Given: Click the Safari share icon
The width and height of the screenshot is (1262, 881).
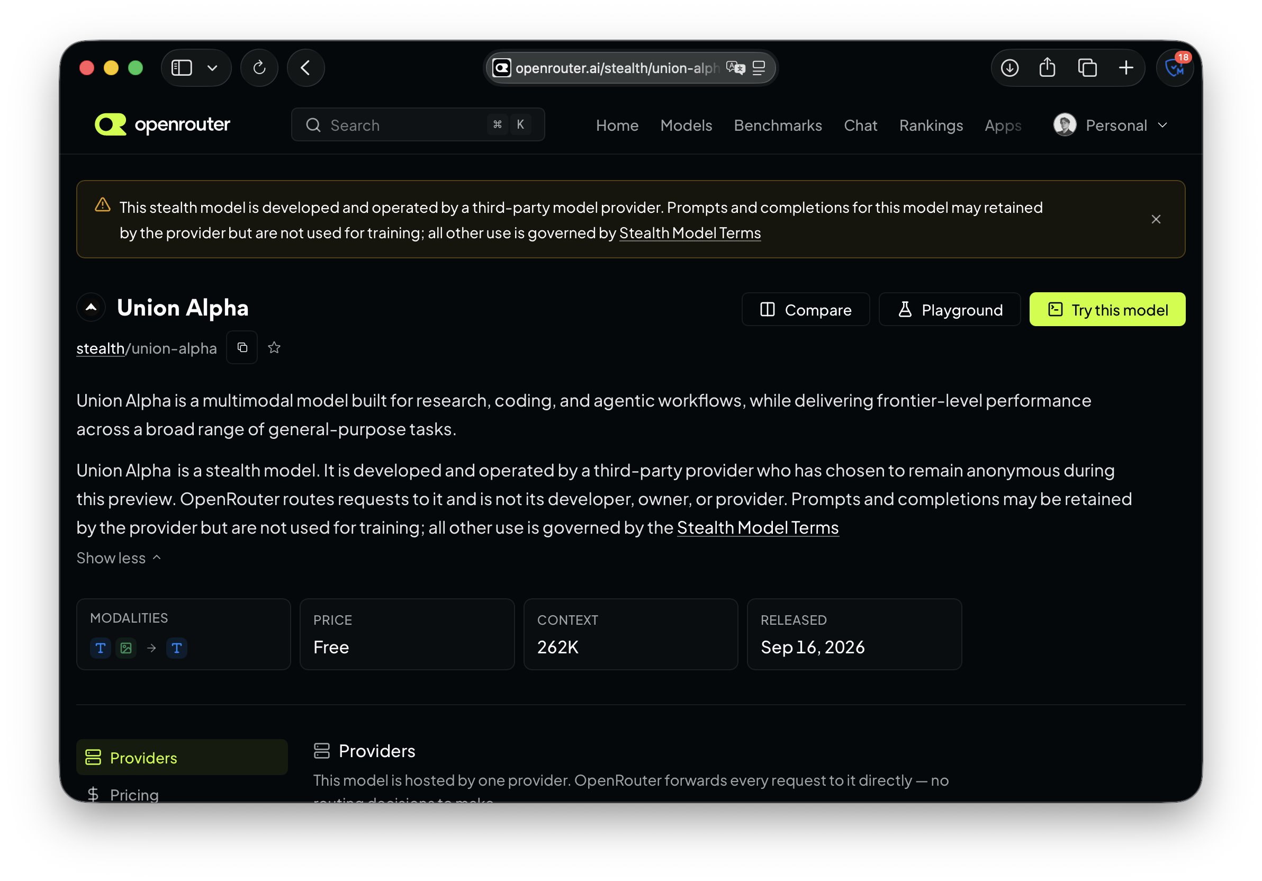Looking at the screenshot, I should point(1048,68).
